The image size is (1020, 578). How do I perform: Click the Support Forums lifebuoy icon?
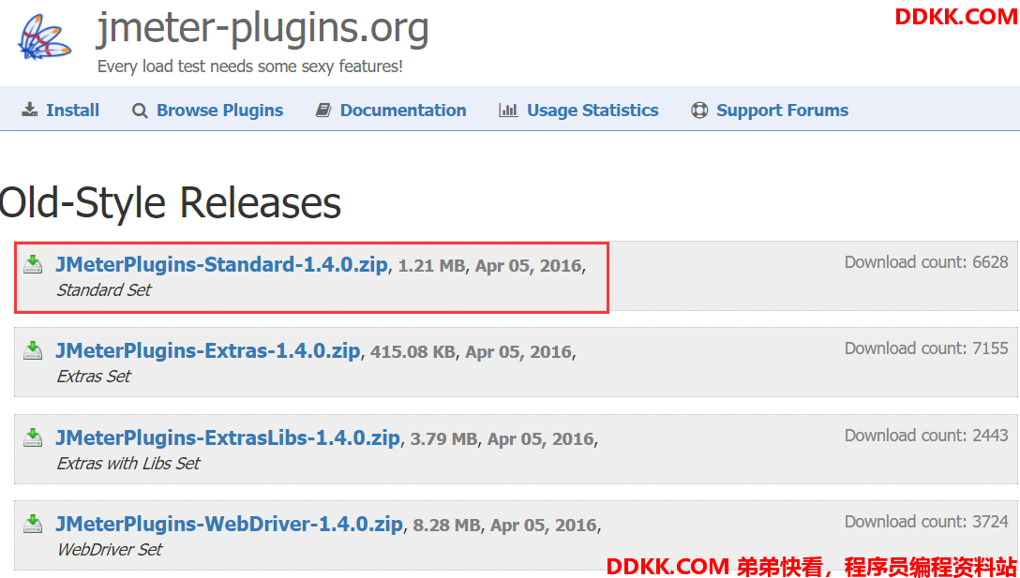click(x=699, y=111)
